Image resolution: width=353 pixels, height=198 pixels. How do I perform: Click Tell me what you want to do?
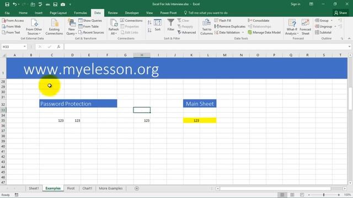[206, 13]
